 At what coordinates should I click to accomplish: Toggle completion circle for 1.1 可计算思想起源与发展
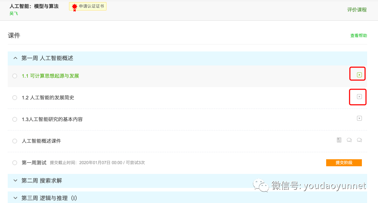(15, 76)
